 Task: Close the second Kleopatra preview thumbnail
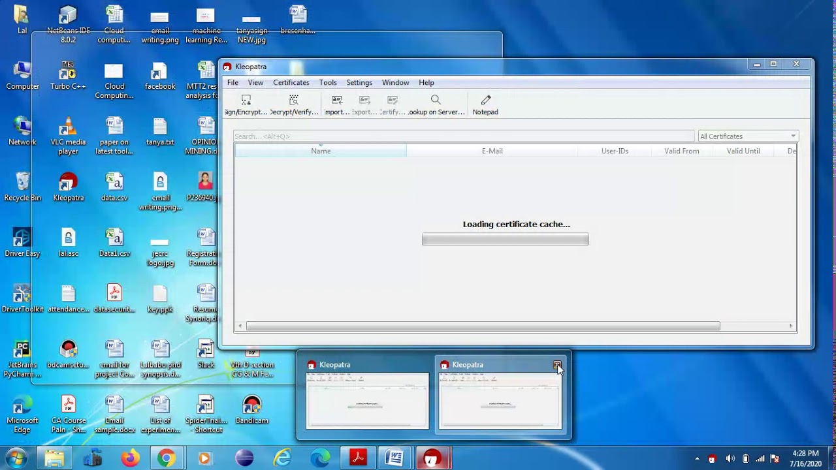coord(557,365)
